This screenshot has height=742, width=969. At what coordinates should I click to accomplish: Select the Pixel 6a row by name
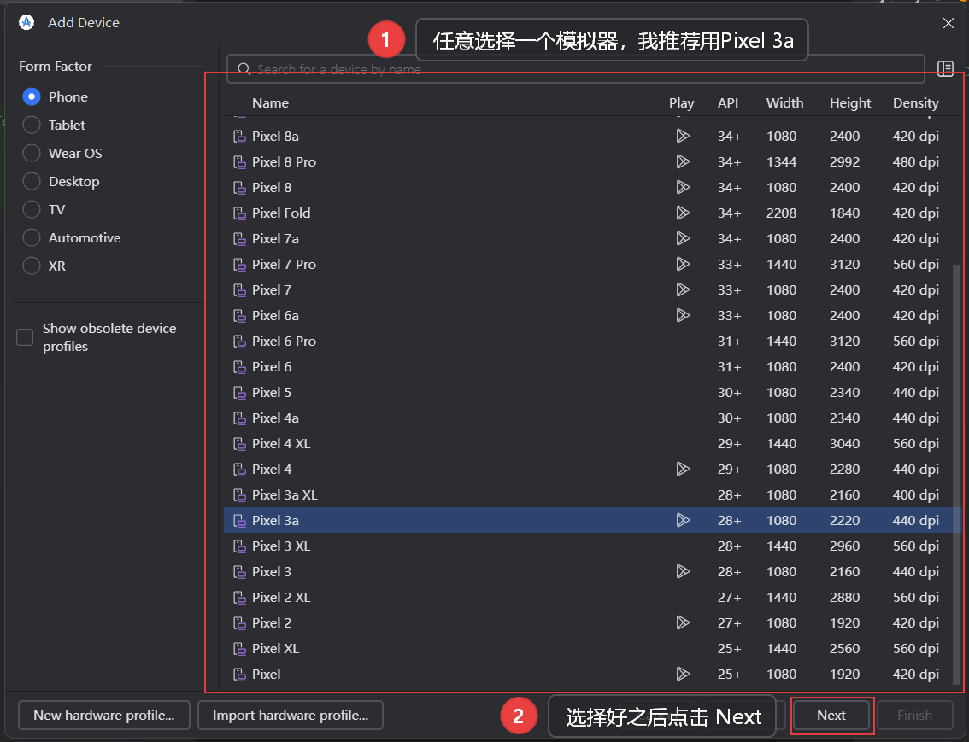pos(275,315)
